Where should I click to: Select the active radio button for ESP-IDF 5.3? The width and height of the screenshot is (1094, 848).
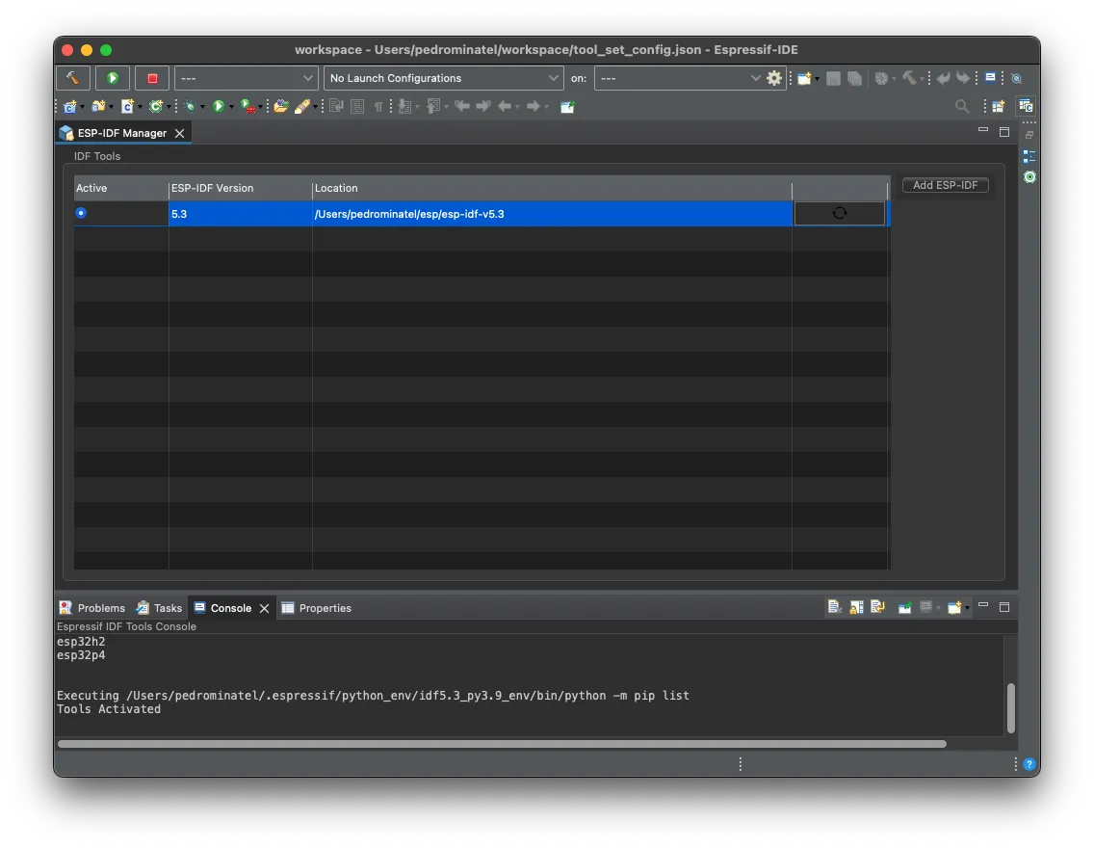(81, 213)
